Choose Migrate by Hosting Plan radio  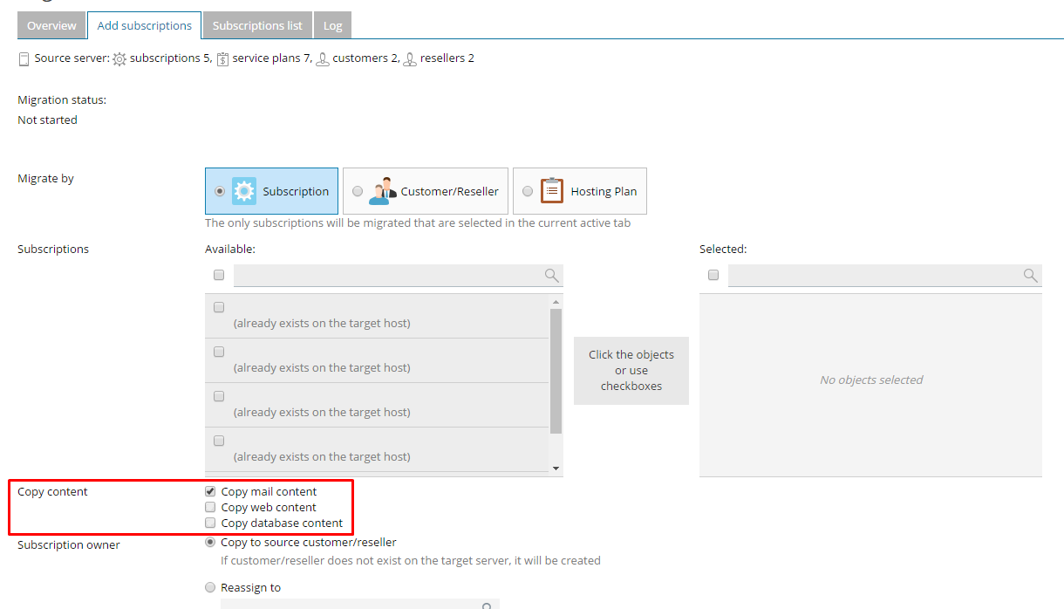click(528, 192)
